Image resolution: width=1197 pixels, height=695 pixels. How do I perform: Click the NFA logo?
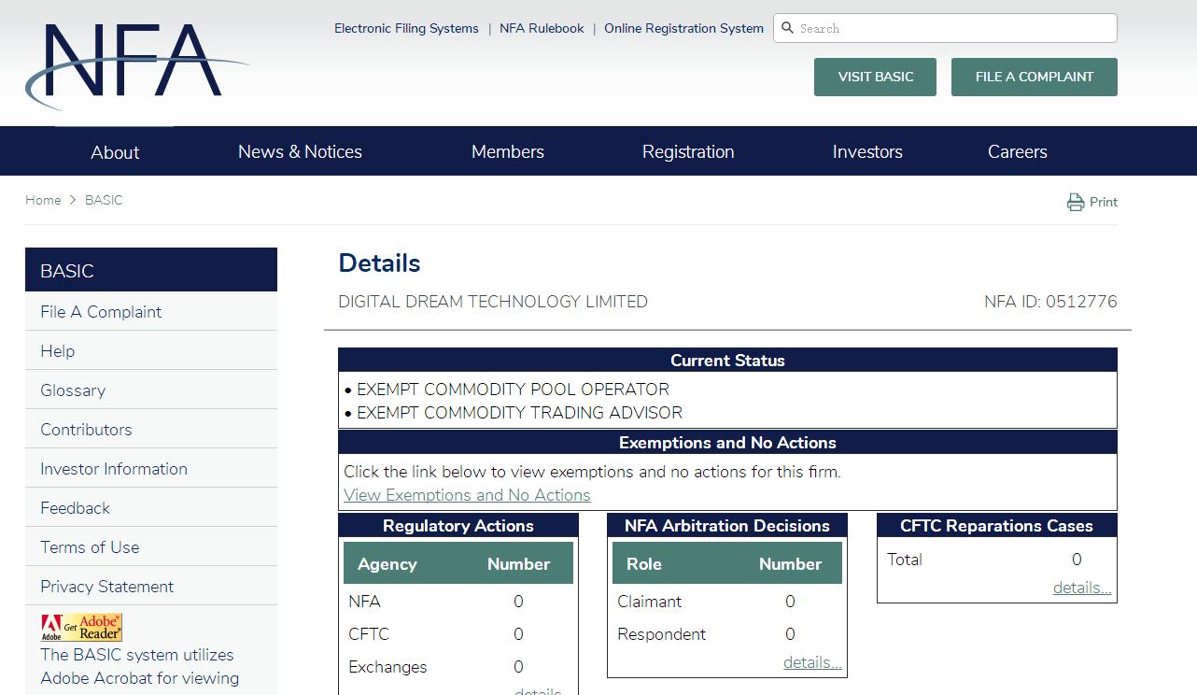click(135, 65)
